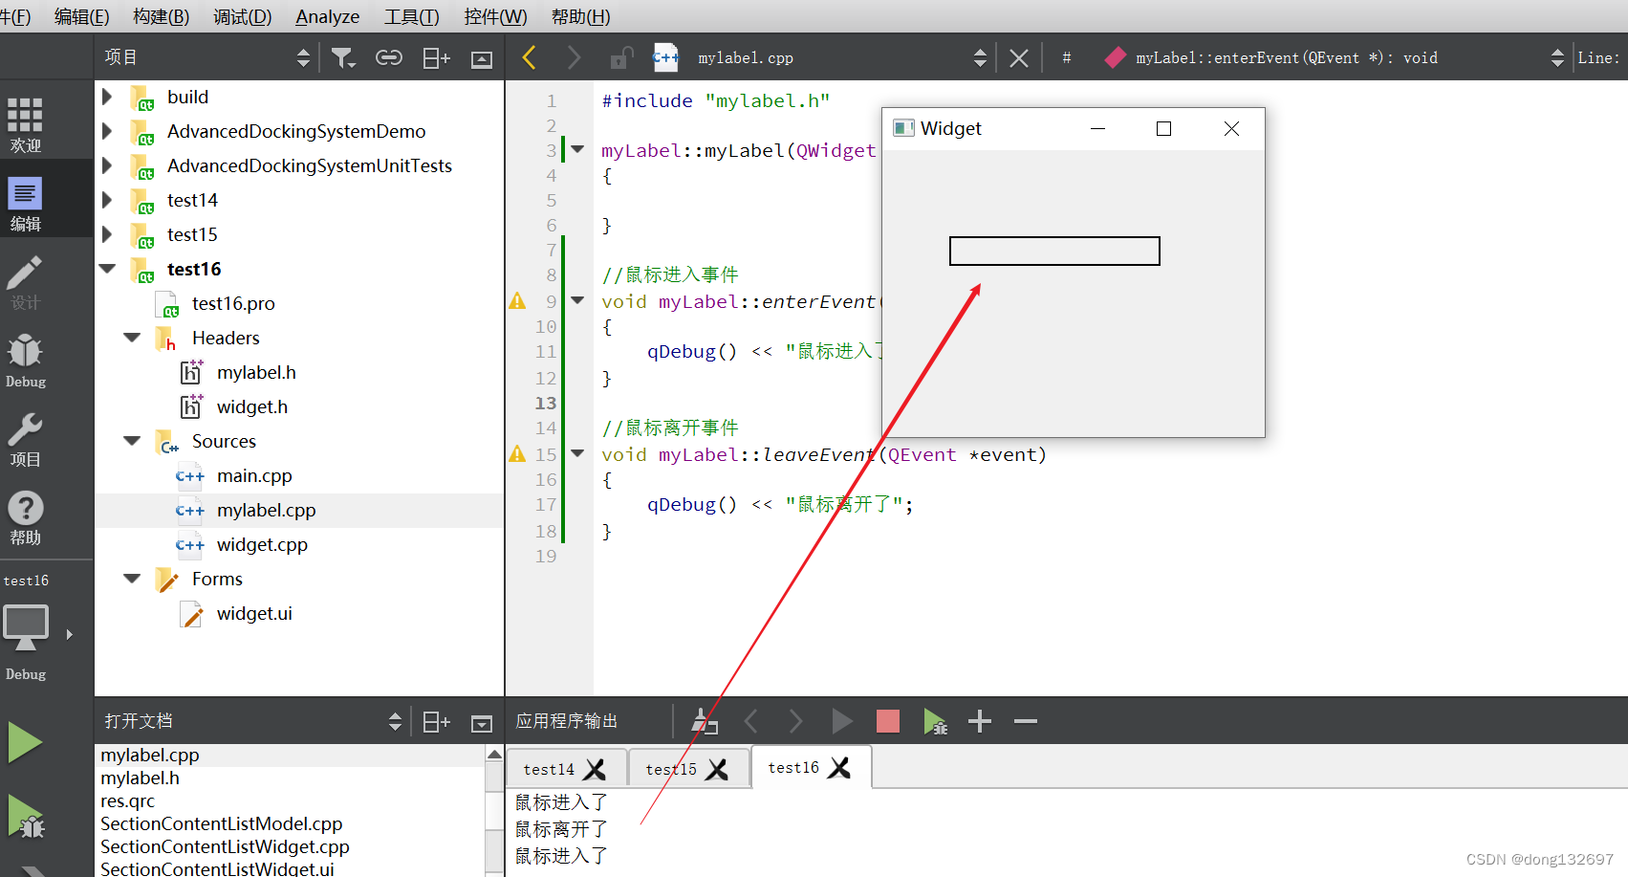Open mylabel.h in Headers
Viewport: 1628px width, 877px height.
(x=256, y=372)
